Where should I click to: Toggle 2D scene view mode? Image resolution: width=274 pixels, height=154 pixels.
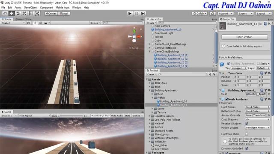[29, 23]
